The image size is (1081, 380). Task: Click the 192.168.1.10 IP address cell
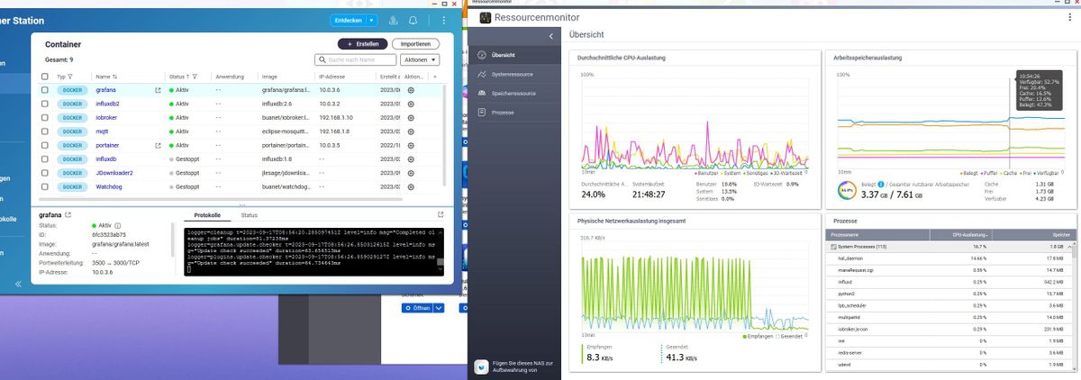pos(337,118)
